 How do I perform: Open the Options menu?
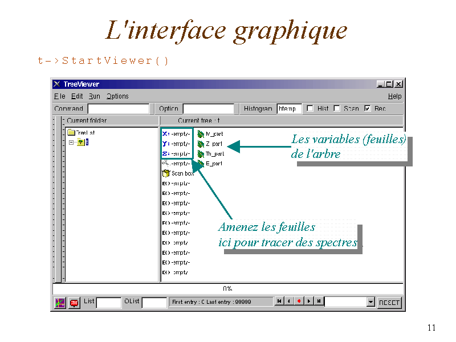pyautogui.click(x=117, y=96)
